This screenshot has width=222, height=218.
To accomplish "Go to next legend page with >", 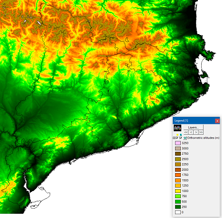I will [196, 132].
